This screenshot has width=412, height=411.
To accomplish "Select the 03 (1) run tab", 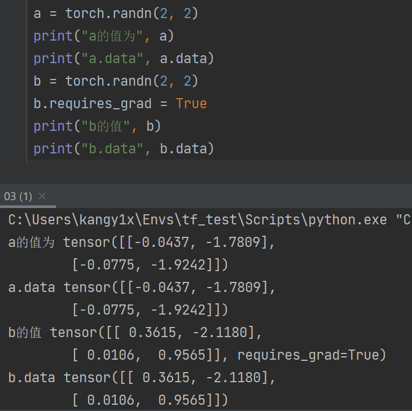I will [x=18, y=196].
